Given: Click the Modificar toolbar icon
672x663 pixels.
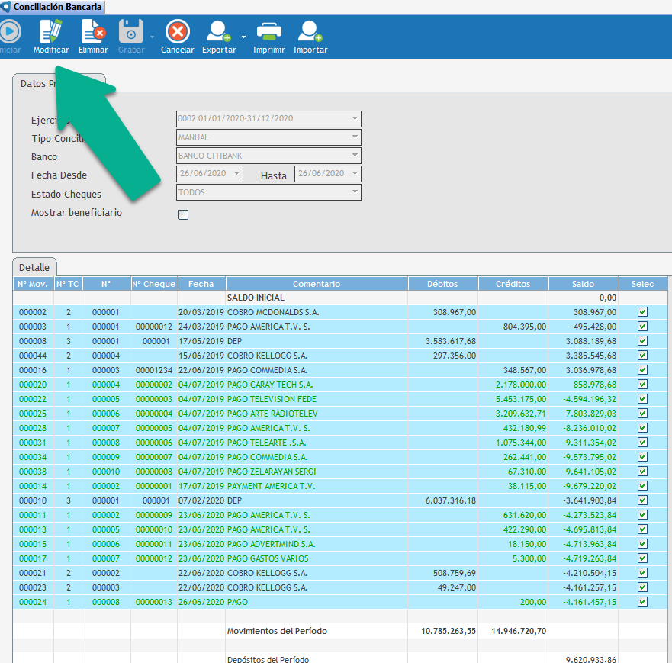Looking at the screenshot, I should point(51,32).
